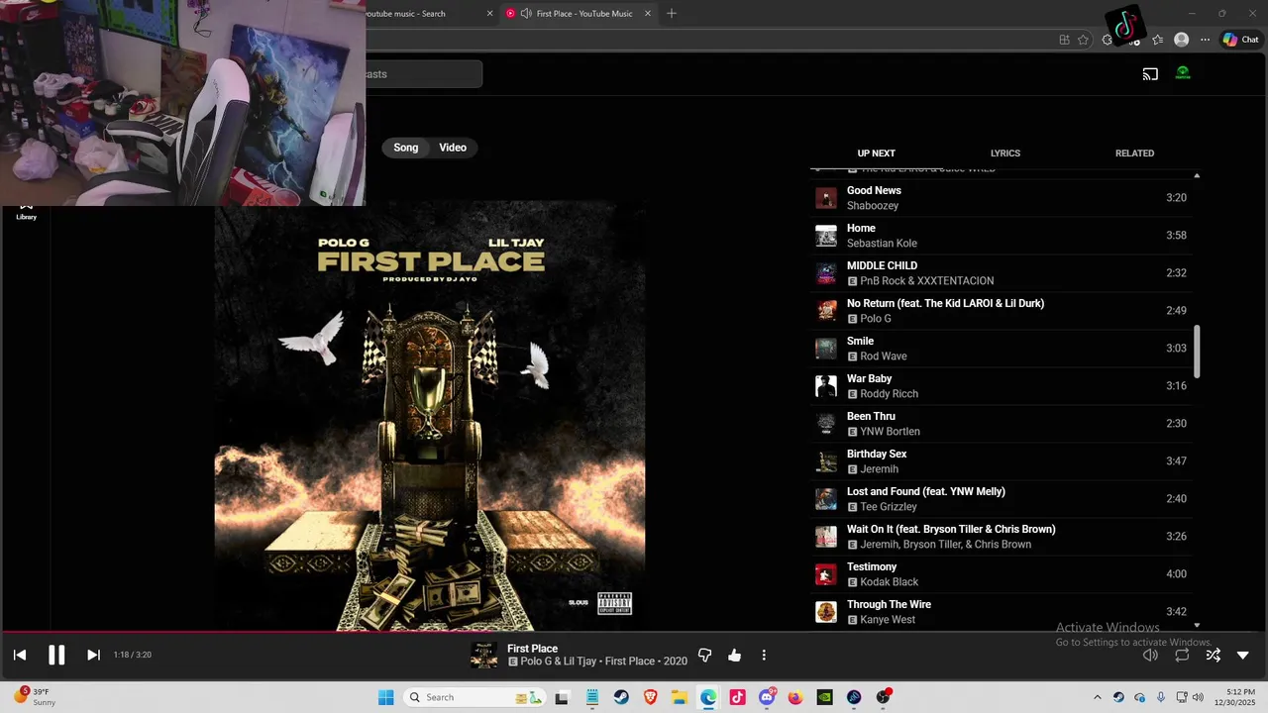Open the three-dot song options menu
The image size is (1268, 713).
764,655
